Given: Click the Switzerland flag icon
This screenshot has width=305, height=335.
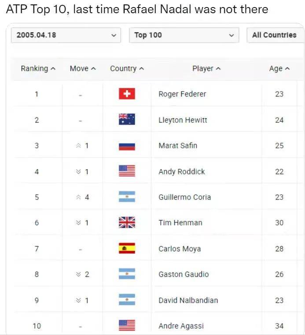Looking at the screenshot, I should click(x=127, y=94).
